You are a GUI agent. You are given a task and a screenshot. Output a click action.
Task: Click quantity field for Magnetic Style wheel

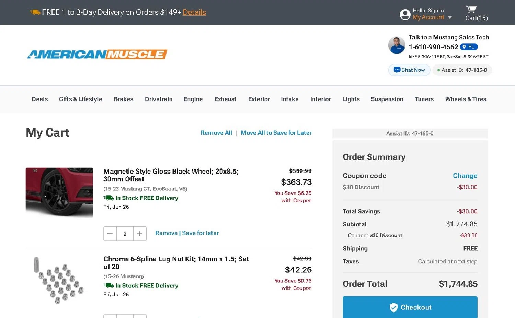[125, 234]
